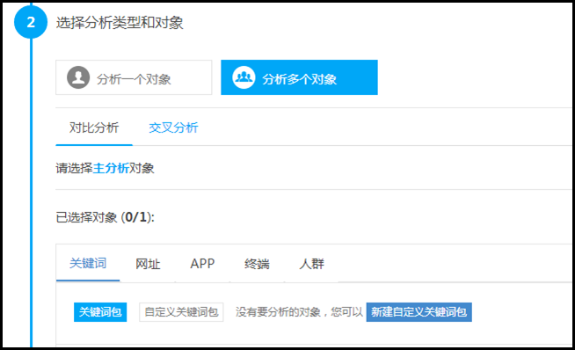Image resolution: width=575 pixels, height=350 pixels.
Task: Open the 关键词 tab
Action: (x=88, y=264)
